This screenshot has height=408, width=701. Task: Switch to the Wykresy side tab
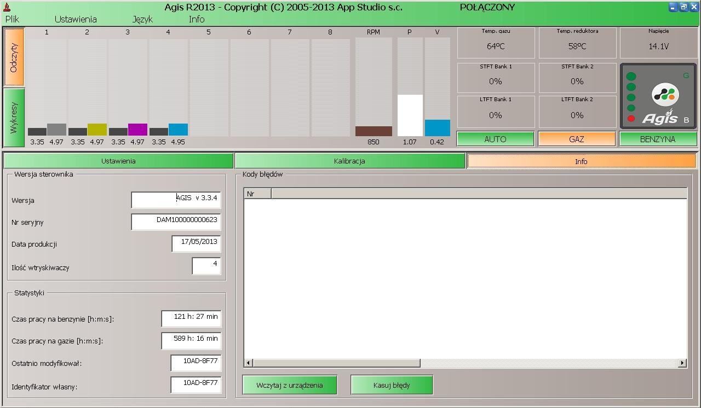(x=14, y=118)
